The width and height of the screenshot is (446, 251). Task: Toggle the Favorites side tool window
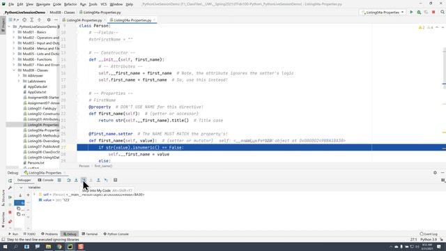click(x=3, y=220)
